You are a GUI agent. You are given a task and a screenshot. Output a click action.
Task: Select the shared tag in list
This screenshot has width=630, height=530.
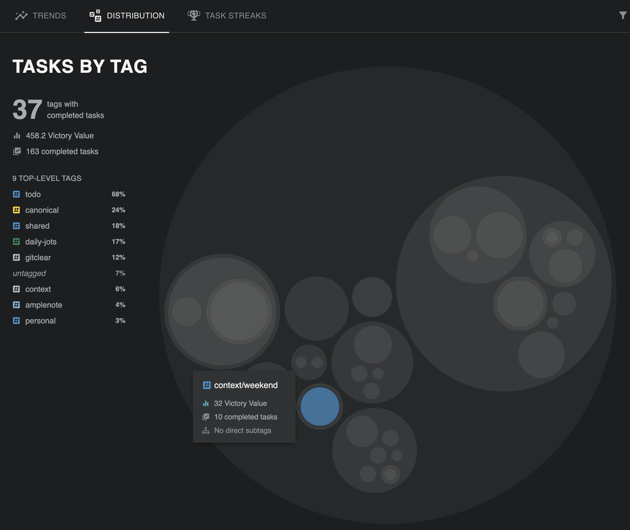tap(37, 226)
